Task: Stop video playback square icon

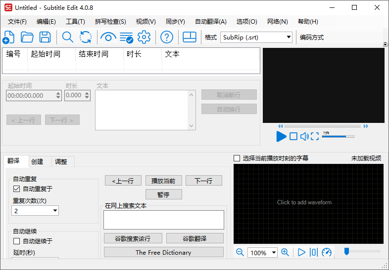Action: [293, 136]
